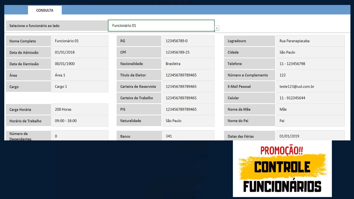The height and width of the screenshot is (199, 354).
Task: Click the 'Data de Admissão' label cell
Action: [28, 53]
